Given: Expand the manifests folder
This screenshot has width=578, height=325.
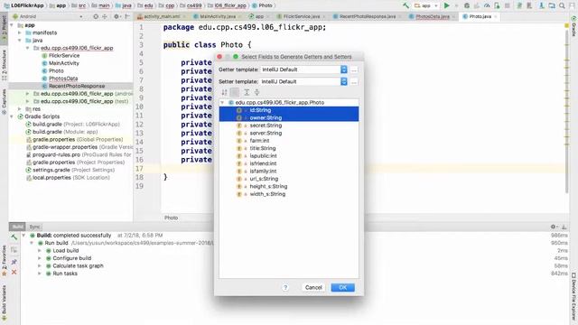Looking at the screenshot, I should pos(20,32).
